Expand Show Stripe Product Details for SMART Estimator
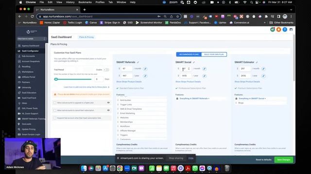311x174 pixels. click(x=247, y=82)
